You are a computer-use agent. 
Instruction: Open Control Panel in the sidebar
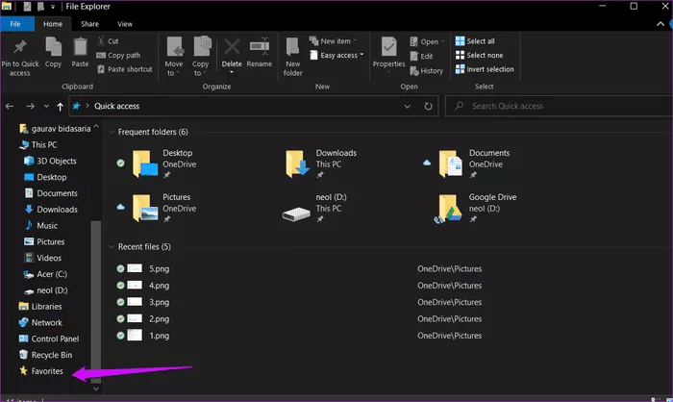point(48,339)
